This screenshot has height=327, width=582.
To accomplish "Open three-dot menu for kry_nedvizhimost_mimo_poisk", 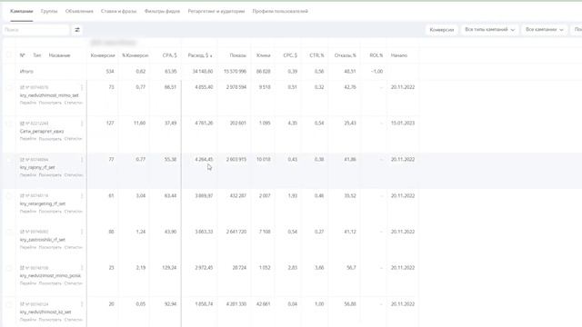I will pyautogui.click(x=82, y=268).
